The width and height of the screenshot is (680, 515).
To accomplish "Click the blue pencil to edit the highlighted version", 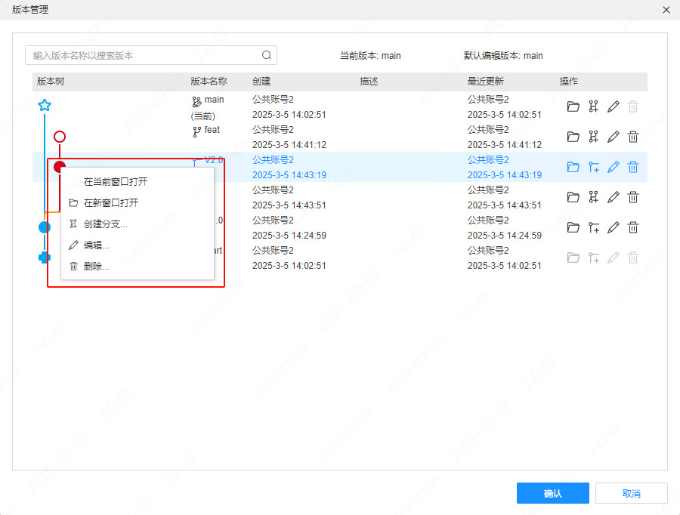I will pos(614,167).
